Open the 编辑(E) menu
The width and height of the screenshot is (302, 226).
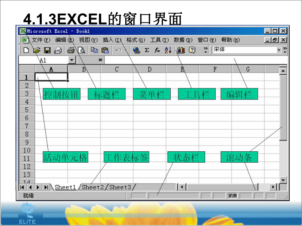pos(65,40)
